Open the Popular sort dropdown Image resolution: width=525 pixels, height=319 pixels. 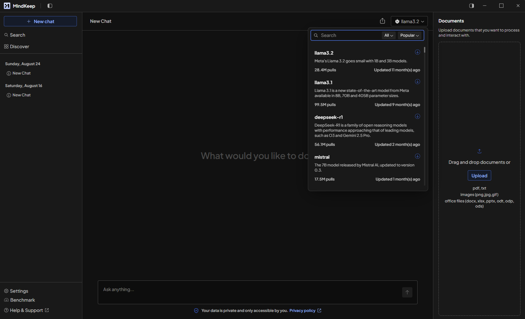410,35
